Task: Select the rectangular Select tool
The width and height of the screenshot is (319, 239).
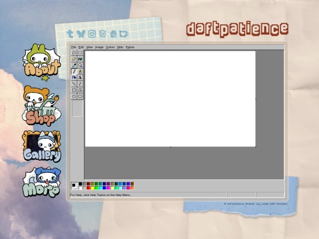Action: 80,53
